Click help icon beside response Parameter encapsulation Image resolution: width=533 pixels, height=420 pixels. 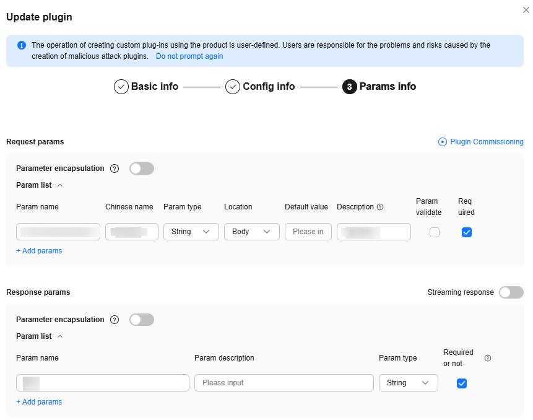(x=115, y=320)
